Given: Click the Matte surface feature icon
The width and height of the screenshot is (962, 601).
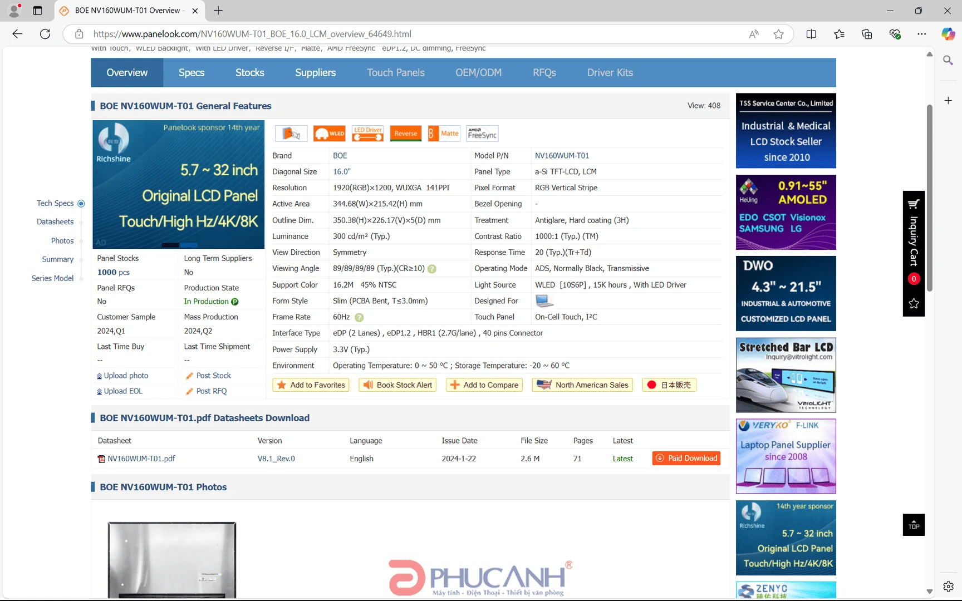Looking at the screenshot, I should pos(444,134).
